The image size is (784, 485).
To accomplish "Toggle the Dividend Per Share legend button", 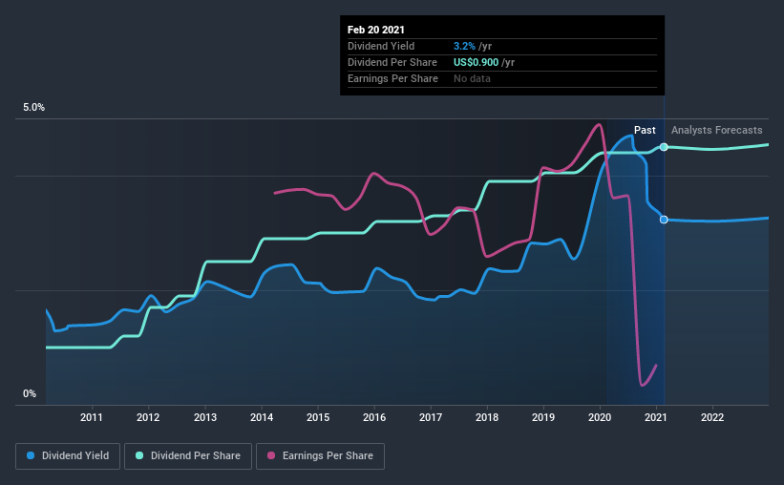I will click(x=188, y=456).
